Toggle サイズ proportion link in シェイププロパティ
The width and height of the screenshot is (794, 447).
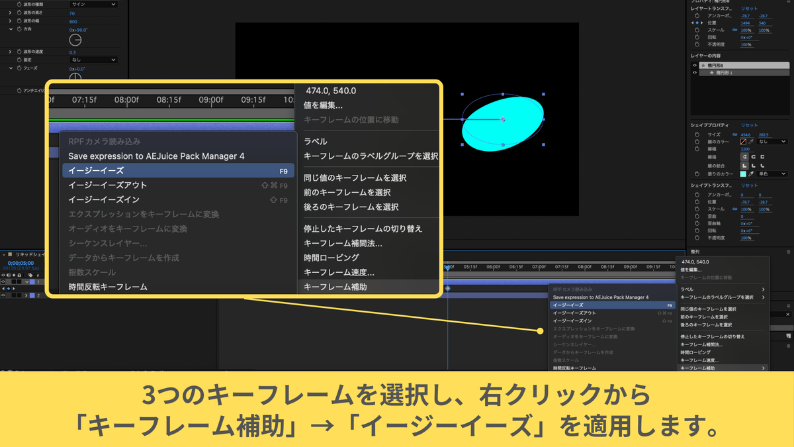point(734,134)
